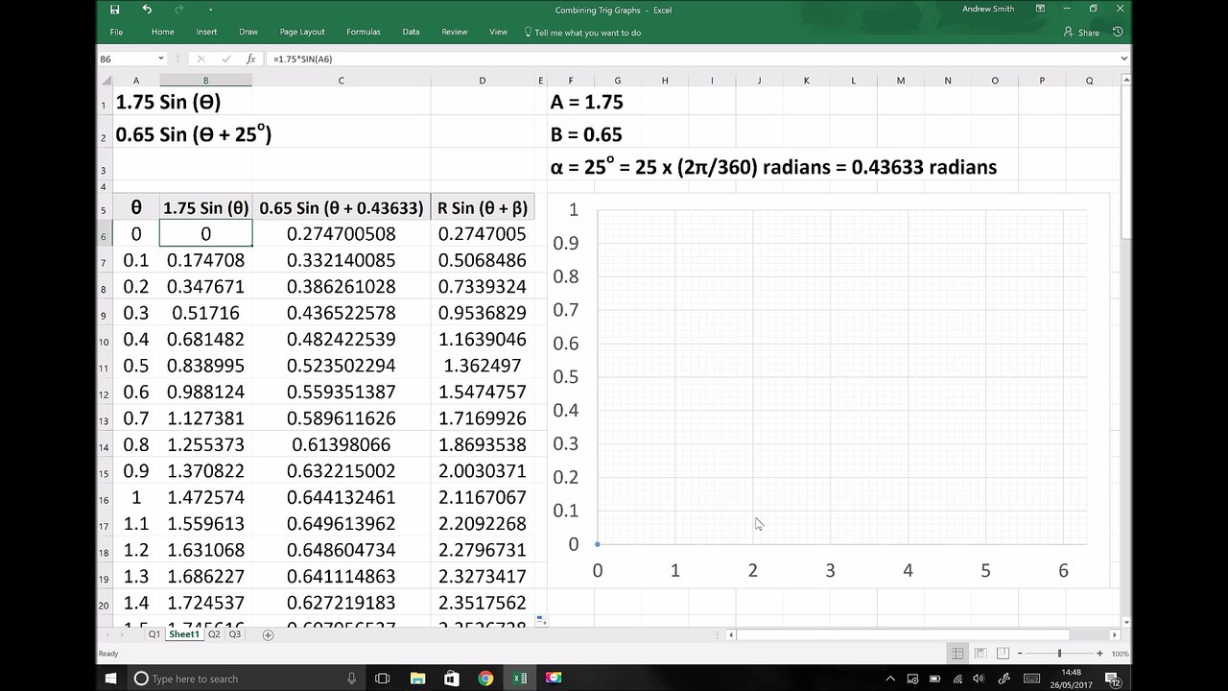Select cell with 0.838995
1228x691 pixels.
205,366
